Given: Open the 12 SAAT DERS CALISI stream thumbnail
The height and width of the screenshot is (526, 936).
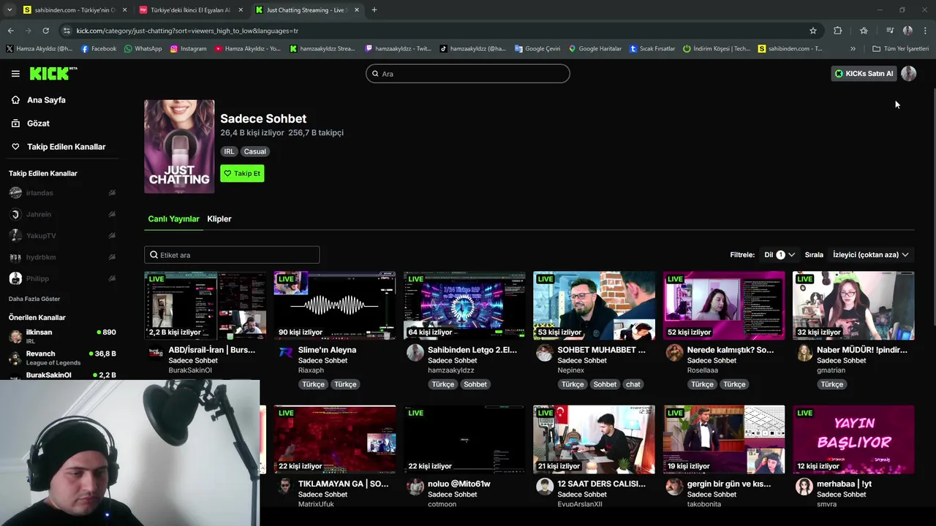Looking at the screenshot, I should pos(594,440).
